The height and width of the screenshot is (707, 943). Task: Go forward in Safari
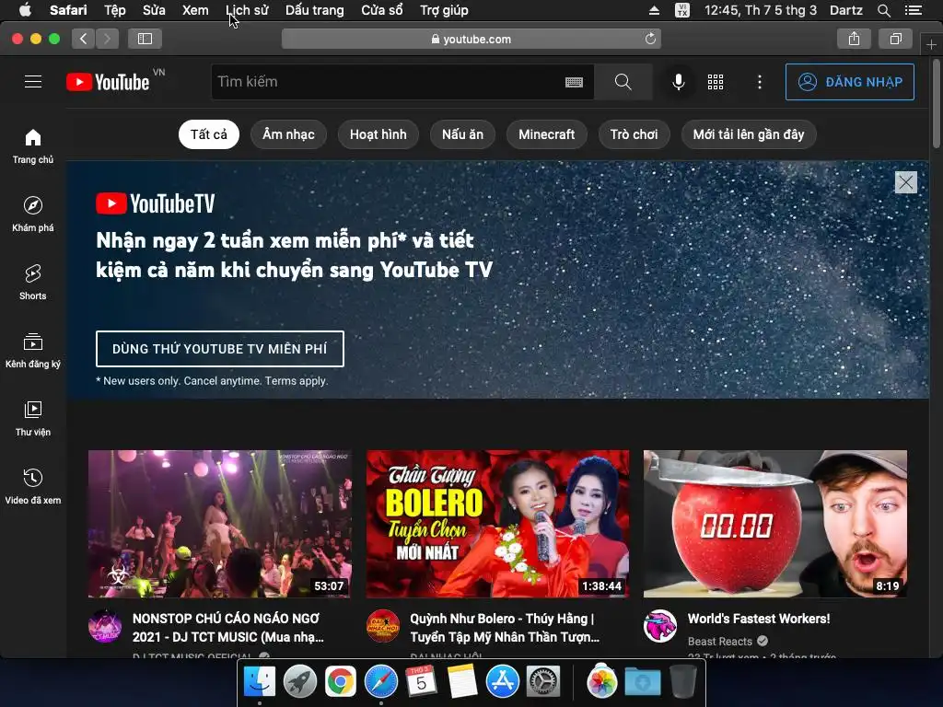pos(107,39)
